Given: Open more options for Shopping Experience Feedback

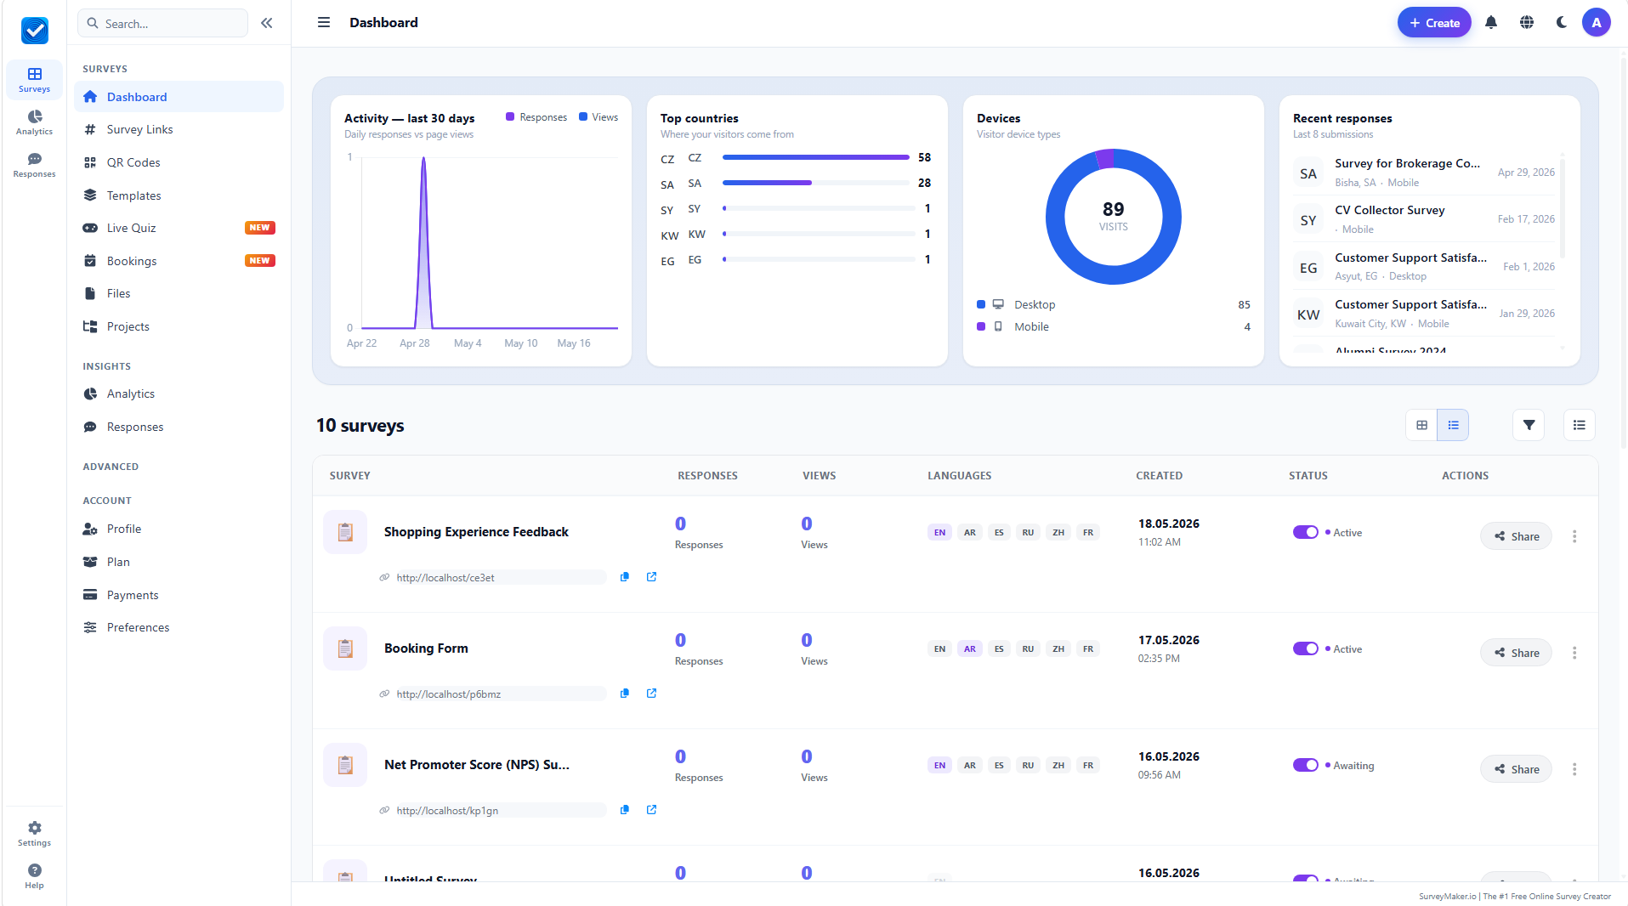Looking at the screenshot, I should (x=1574, y=536).
